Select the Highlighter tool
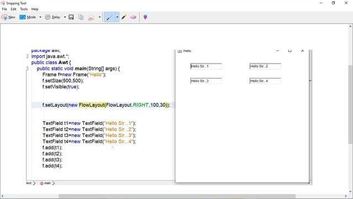The width and height of the screenshot is (353, 199). [124, 17]
